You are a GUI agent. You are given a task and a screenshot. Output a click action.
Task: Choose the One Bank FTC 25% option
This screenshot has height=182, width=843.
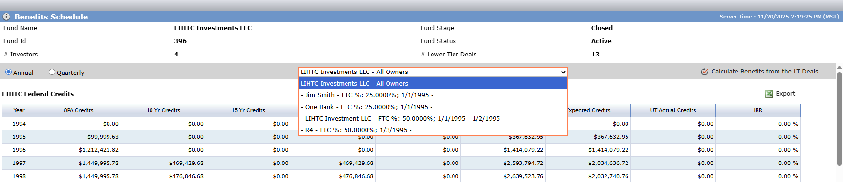pyautogui.click(x=433, y=107)
